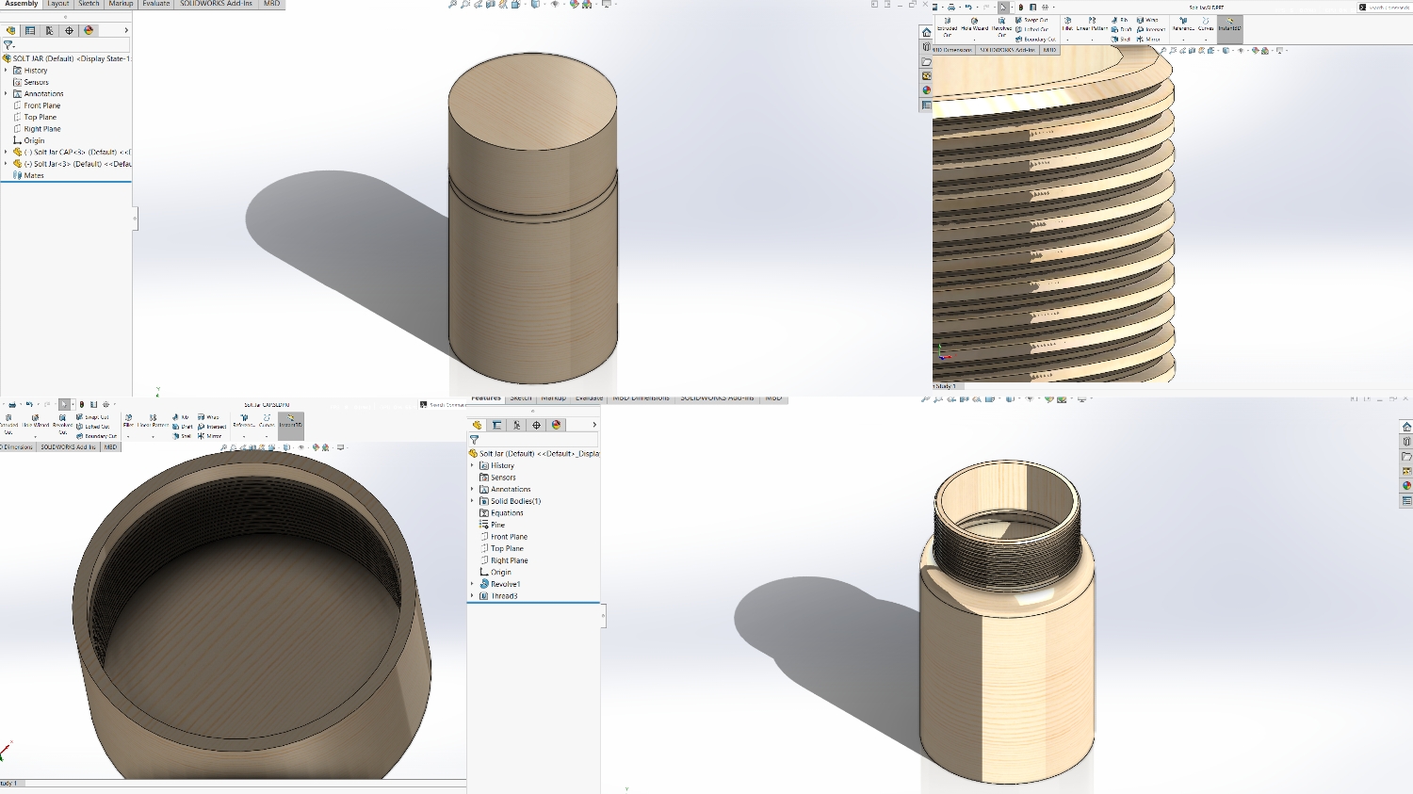Toggle Instant3D above the cap interior view
The width and height of the screenshot is (1413, 794).
coord(290,421)
